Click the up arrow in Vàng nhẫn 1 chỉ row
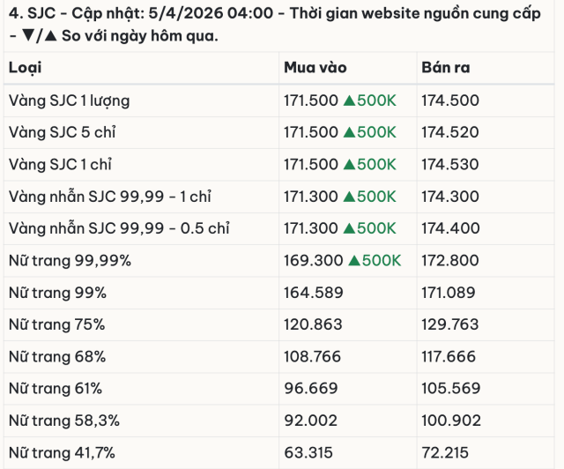564x469 pixels. click(x=349, y=196)
